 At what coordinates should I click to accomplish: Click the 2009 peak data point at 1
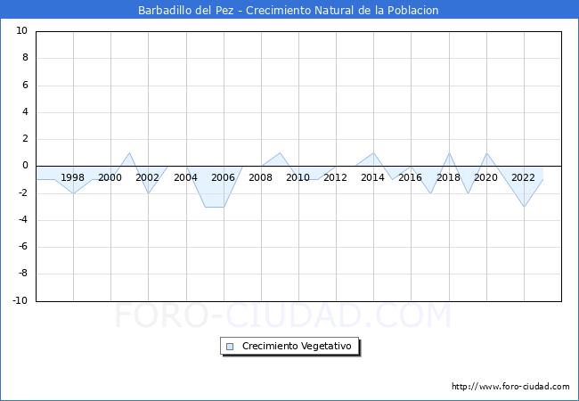tap(280, 153)
